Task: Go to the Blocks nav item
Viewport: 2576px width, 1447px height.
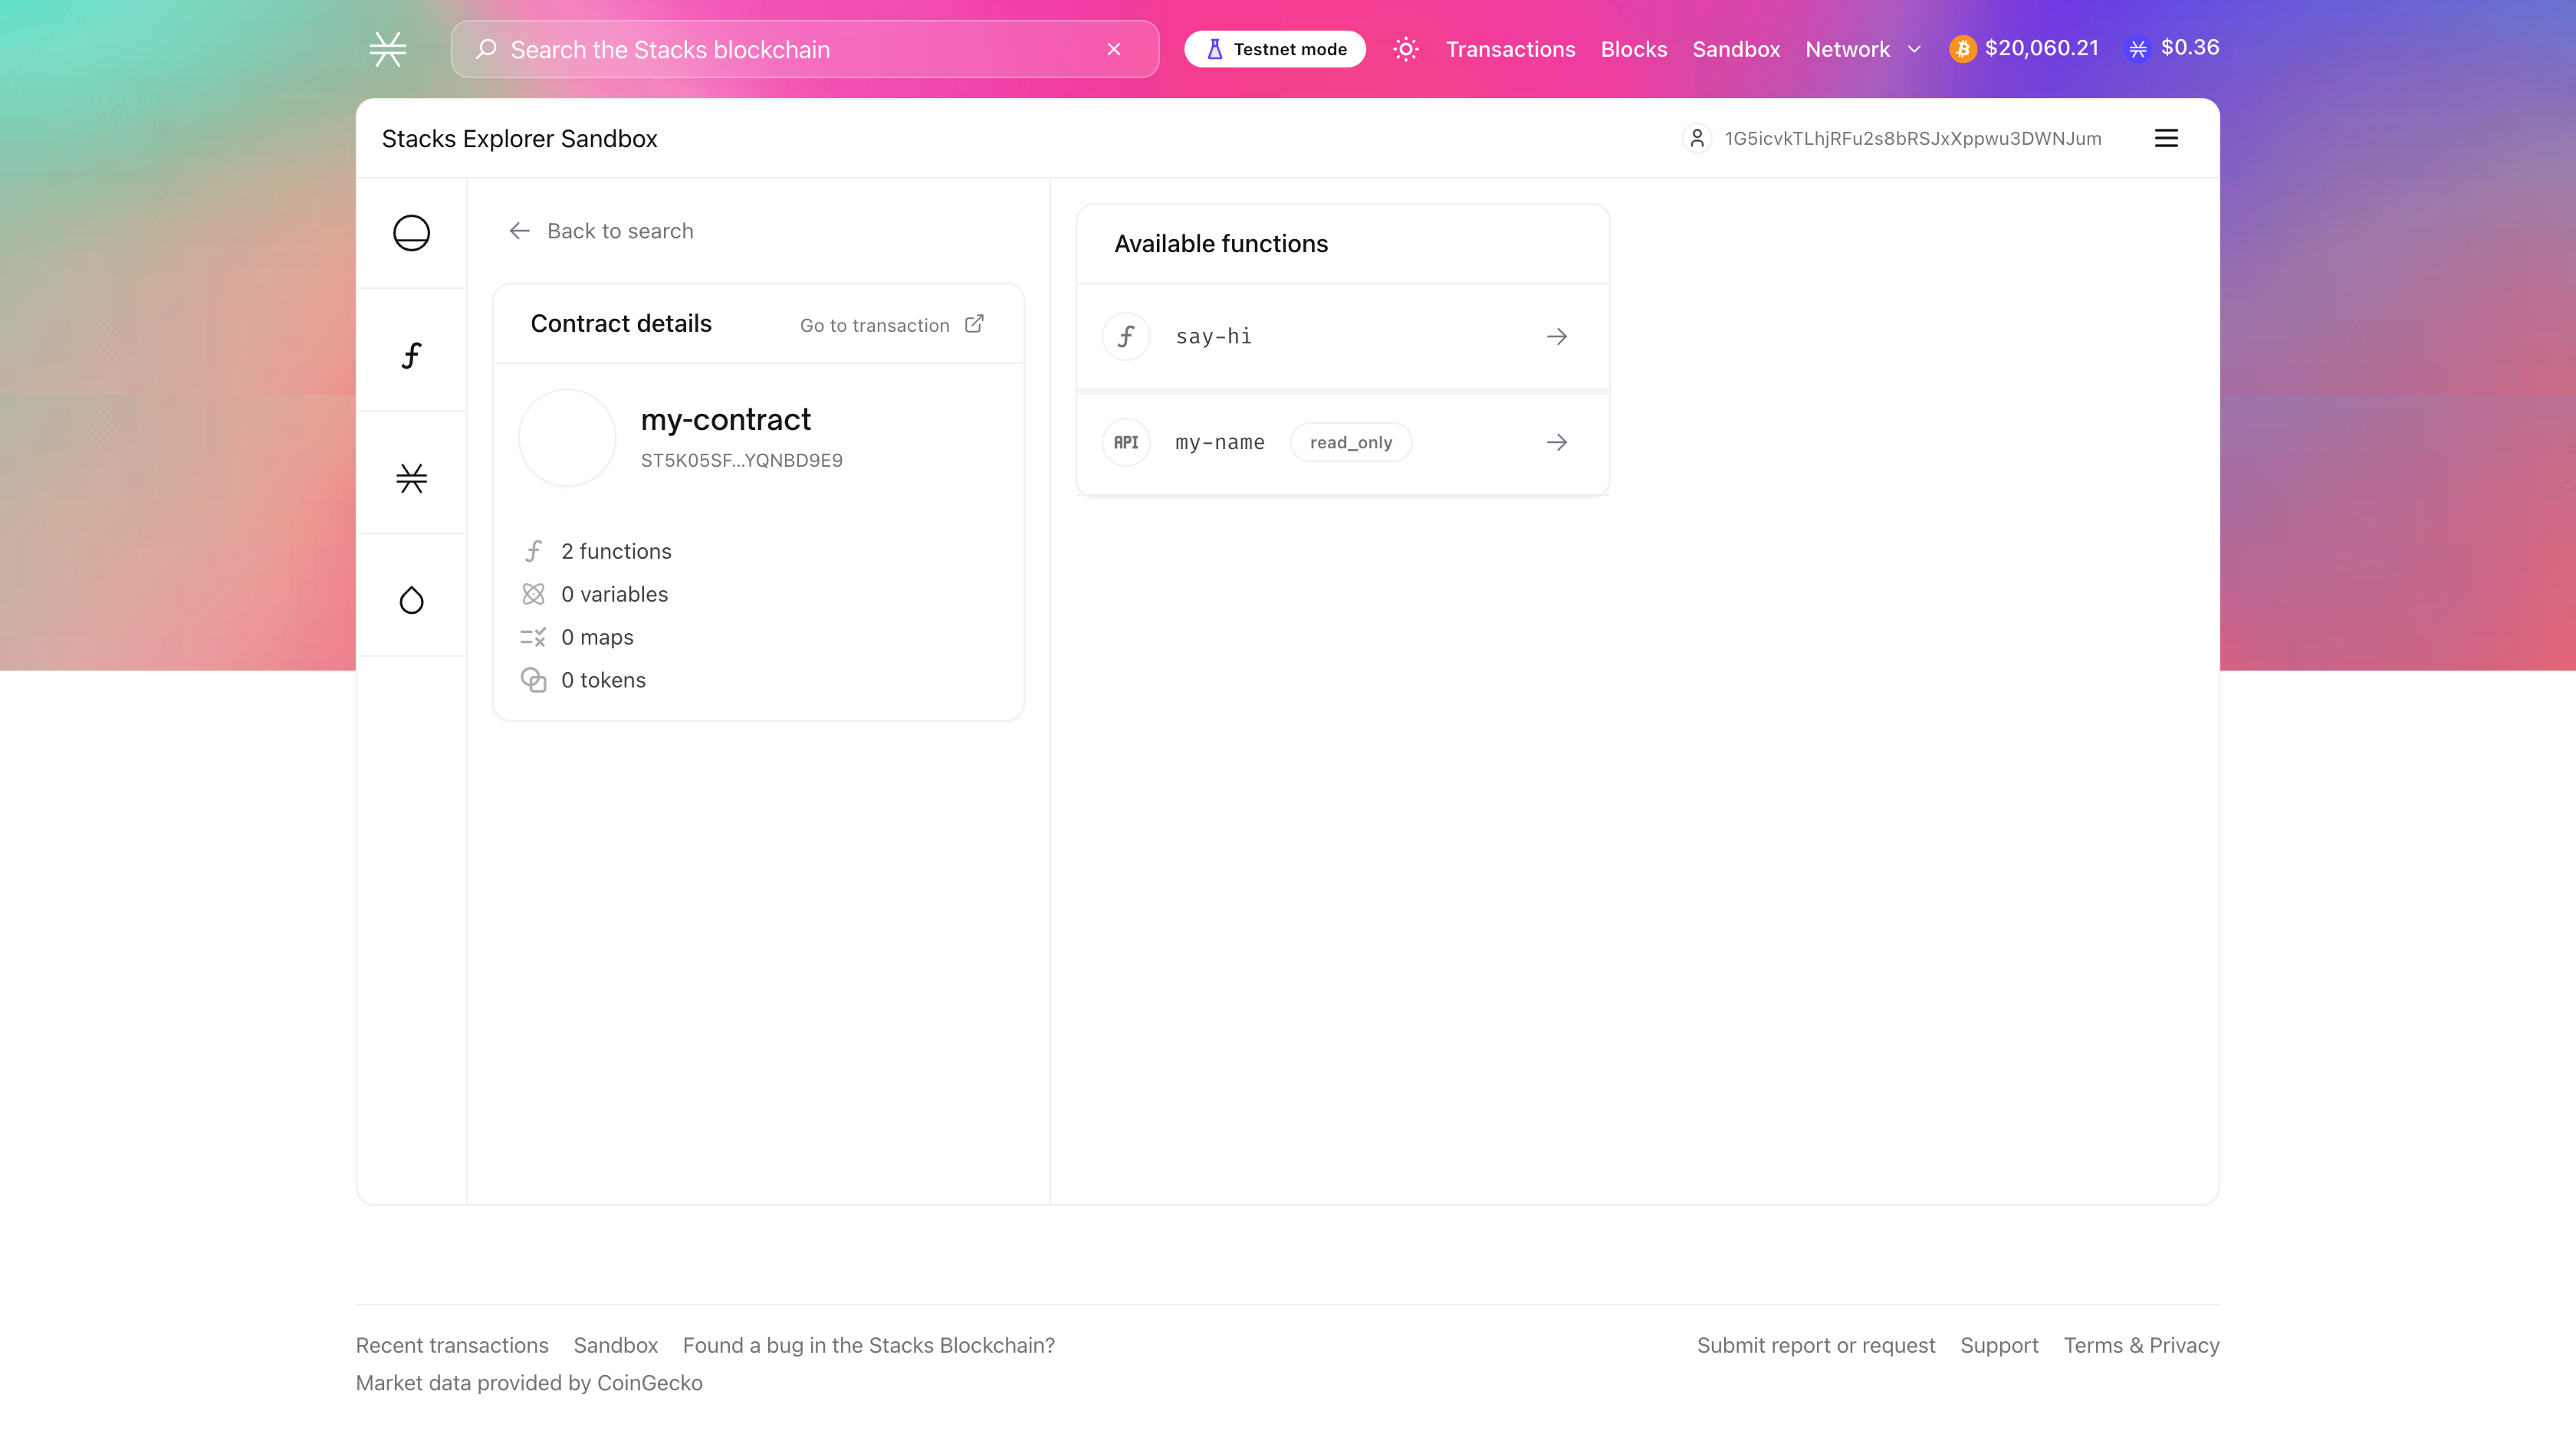Action: tap(1633, 49)
